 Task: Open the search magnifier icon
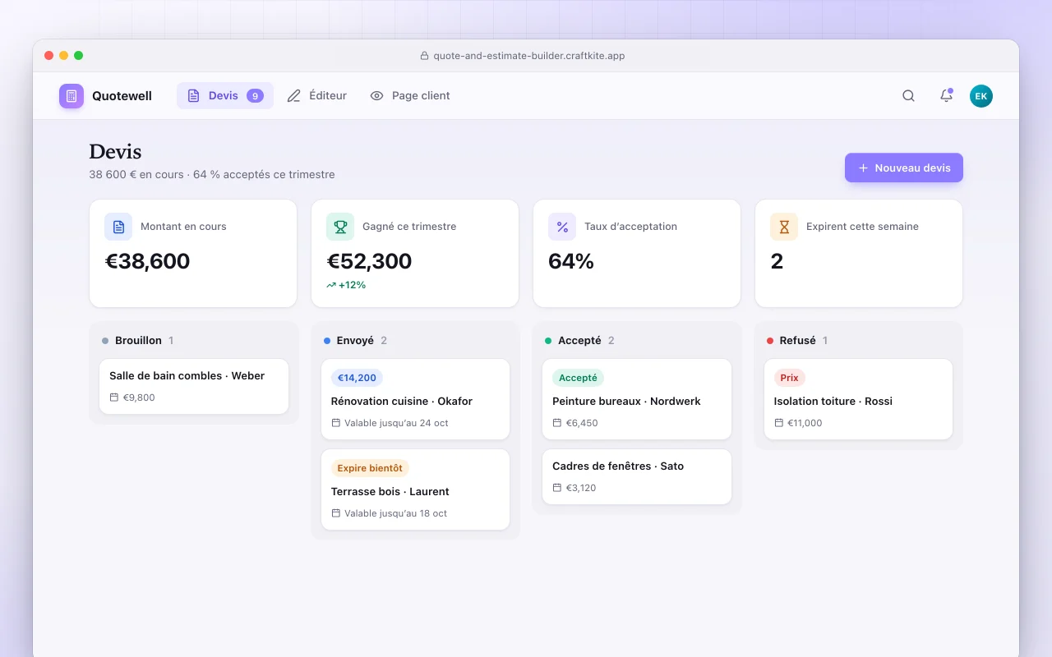pyautogui.click(x=908, y=96)
